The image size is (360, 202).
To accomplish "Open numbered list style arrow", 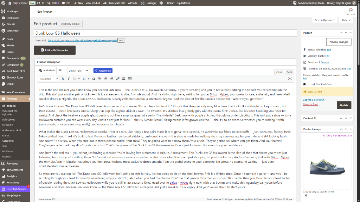I will (x=88, y=79).
